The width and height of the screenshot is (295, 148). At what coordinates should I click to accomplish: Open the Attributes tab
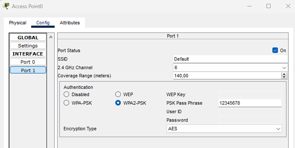tap(70, 23)
